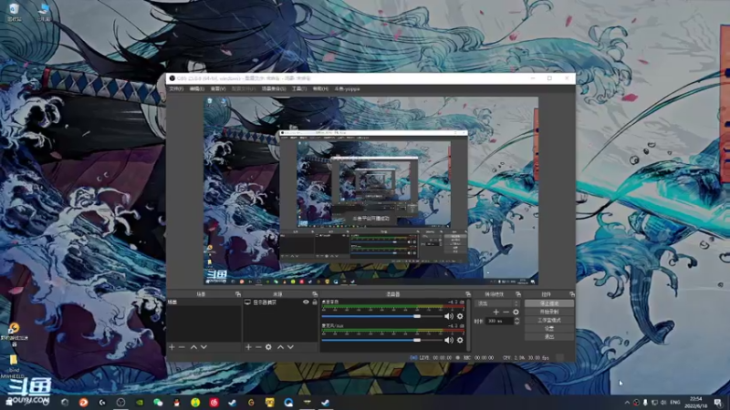Pop out the 场景 (Scenes) dock panel
The width and height of the screenshot is (730, 410).
pyautogui.click(x=238, y=294)
